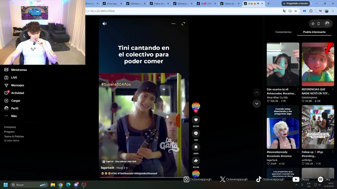Open Microsoft Edge from the taskbar
Screen dimensions: 337x189
[68, 185]
